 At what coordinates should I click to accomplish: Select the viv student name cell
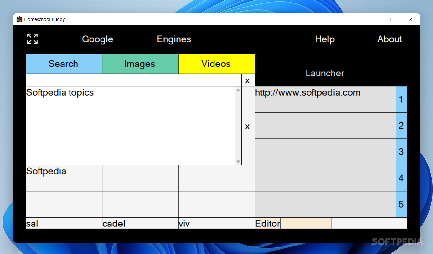[x=217, y=223]
